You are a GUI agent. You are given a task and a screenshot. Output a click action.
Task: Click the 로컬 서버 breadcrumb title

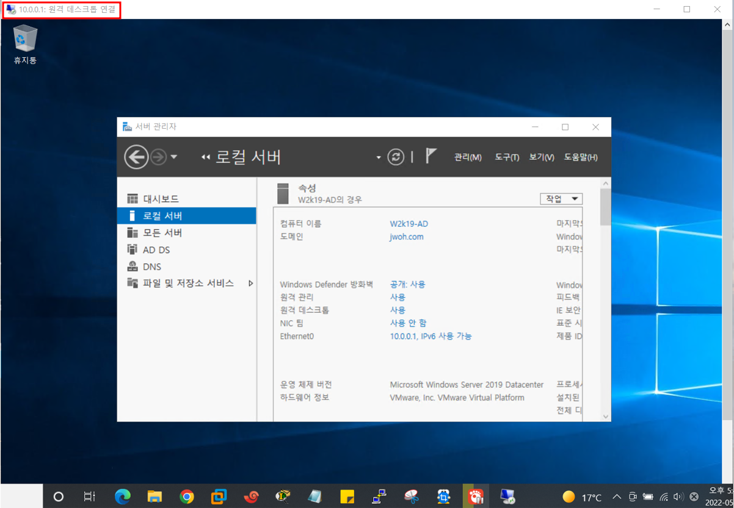[x=249, y=157]
